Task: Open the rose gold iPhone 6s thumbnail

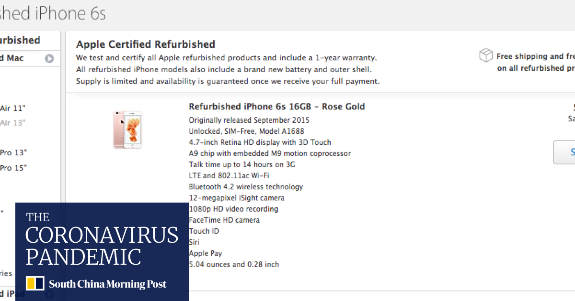Action: tap(127, 129)
